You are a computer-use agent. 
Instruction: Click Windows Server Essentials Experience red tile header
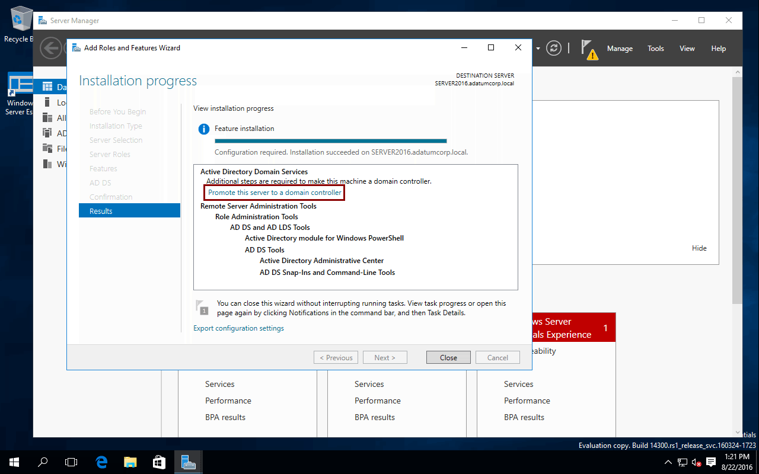[x=574, y=328]
